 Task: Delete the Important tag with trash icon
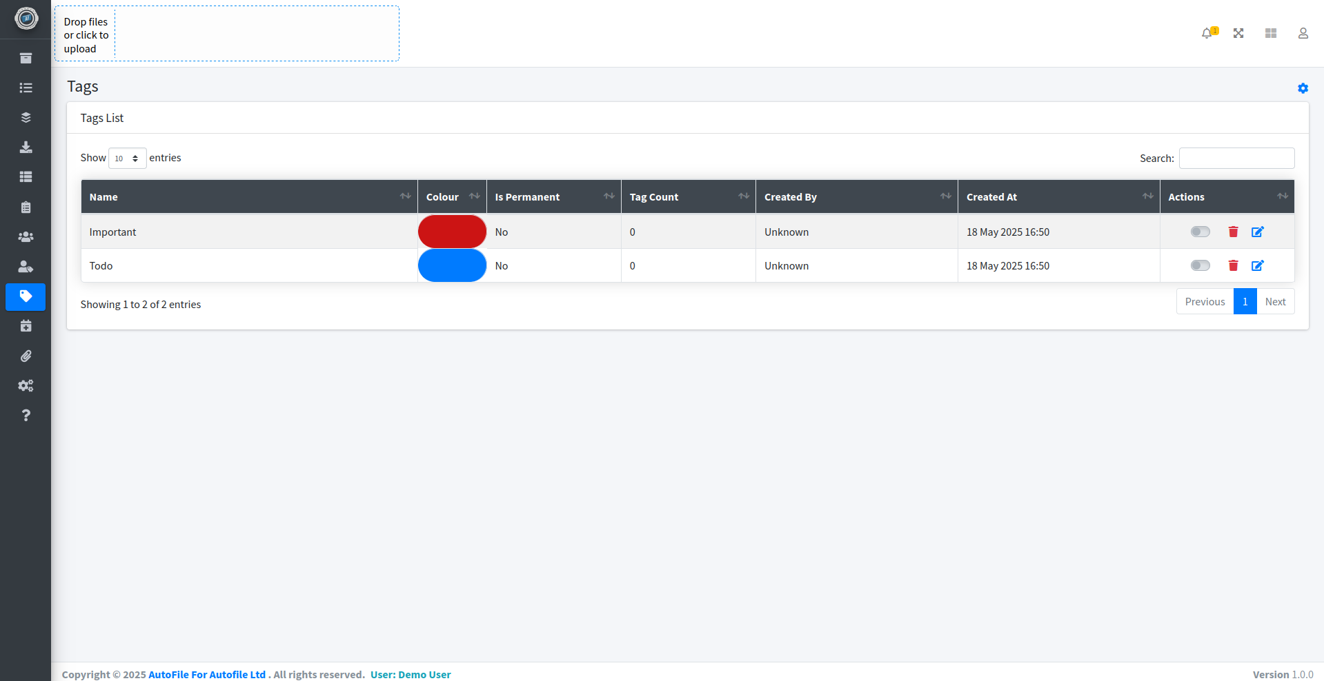point(1233,232)
